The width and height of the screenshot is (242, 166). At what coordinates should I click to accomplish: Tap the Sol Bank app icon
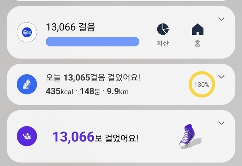[27, 33]
